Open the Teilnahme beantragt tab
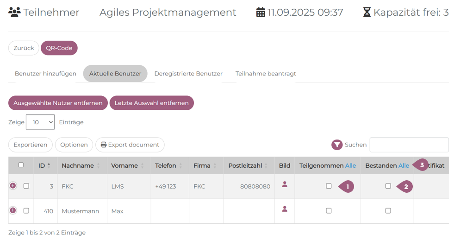 (x=266, y=74)
